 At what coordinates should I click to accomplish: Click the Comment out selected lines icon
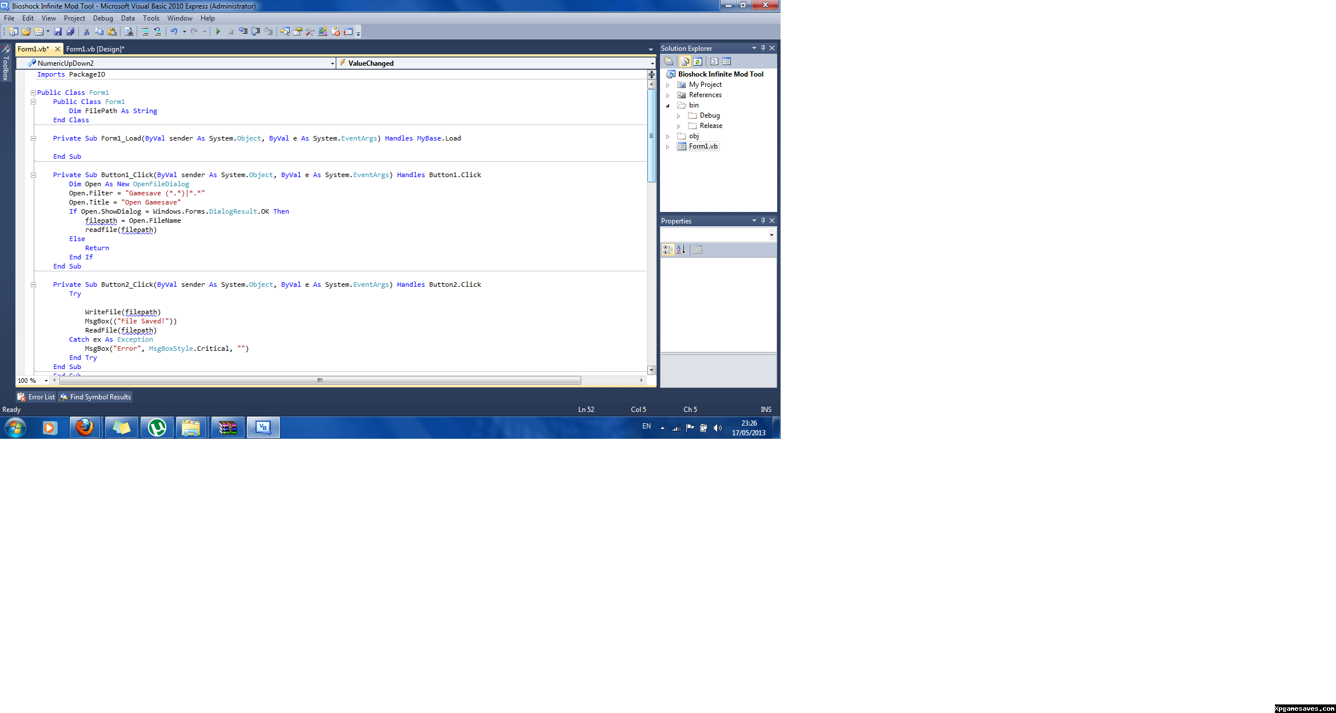[145, 31]
